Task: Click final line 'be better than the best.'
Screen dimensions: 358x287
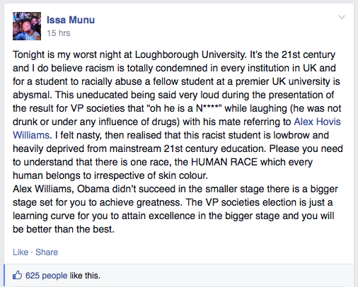Action: [x=64, y=229]
